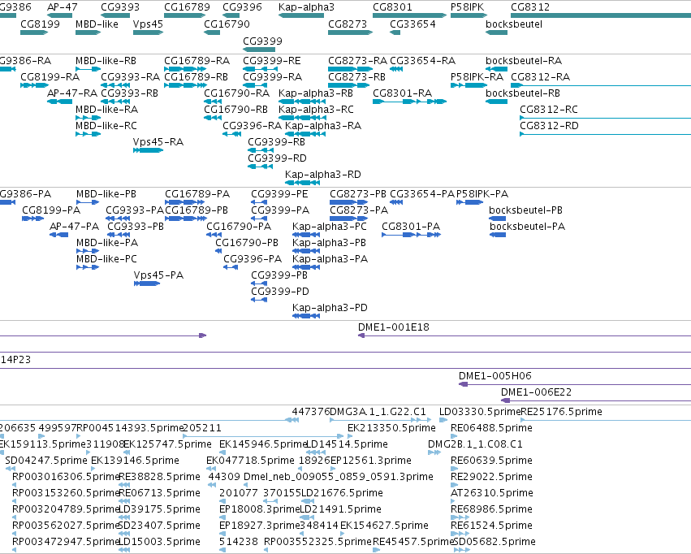Select protein CG16789-PA label

click(197, 193)
